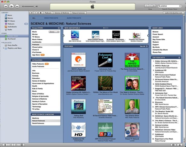Toggle repeat at bottom bar
Screen dimensions: 186x147
pos(17,145)
